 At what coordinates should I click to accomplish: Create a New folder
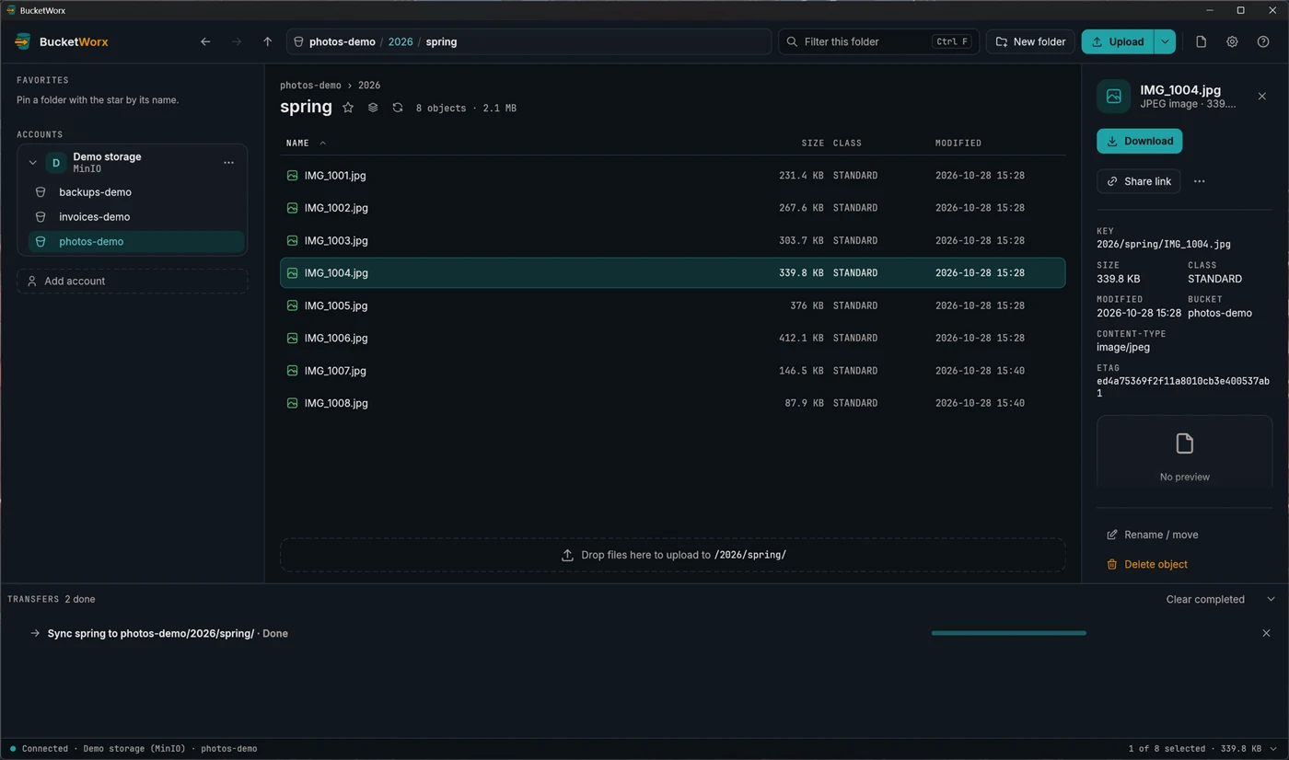click(1030, 41)
